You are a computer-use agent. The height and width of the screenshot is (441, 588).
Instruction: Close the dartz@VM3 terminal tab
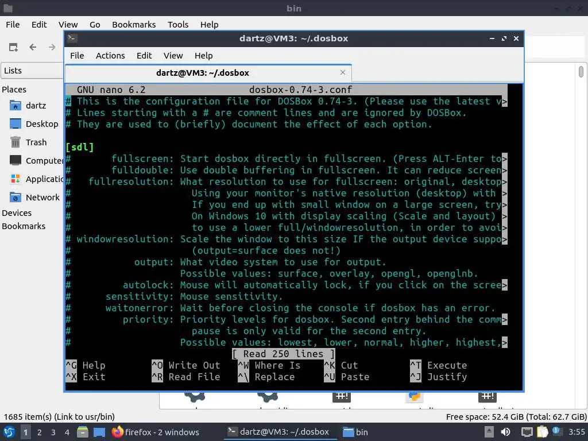342,72
